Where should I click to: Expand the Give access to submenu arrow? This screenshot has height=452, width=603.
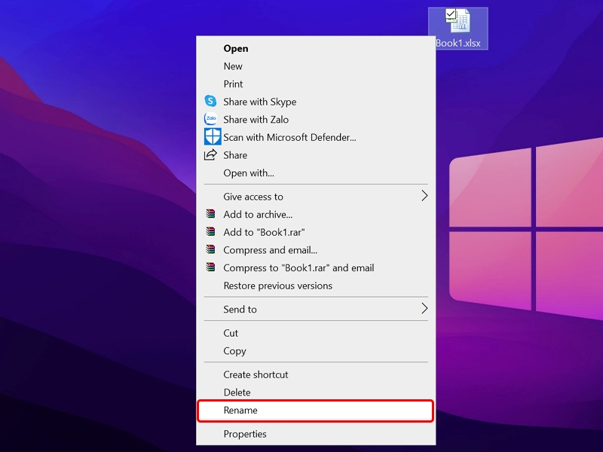click(424, 196)
